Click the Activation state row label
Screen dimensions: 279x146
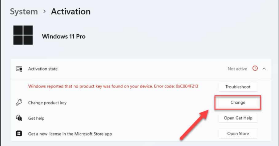[x=43, y=69]
